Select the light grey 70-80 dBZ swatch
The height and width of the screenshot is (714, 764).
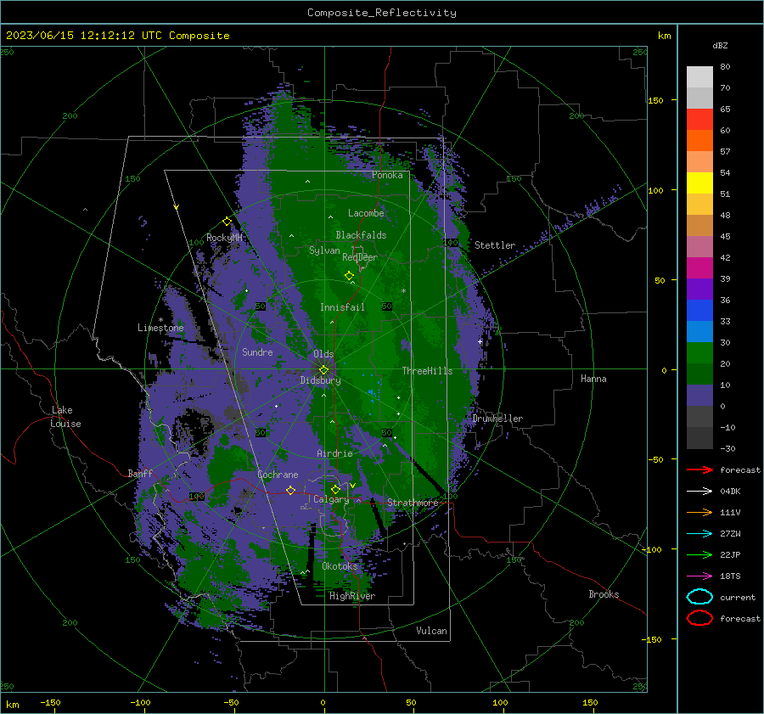pos(699,77)
